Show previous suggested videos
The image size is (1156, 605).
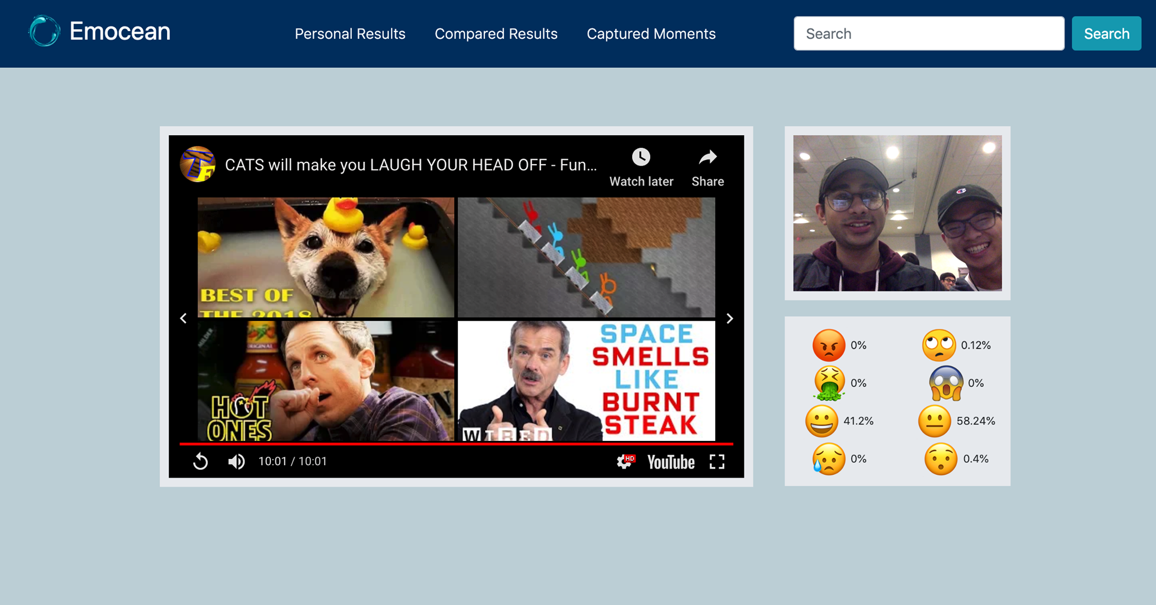pyautogui.click(x=183, y=319)
